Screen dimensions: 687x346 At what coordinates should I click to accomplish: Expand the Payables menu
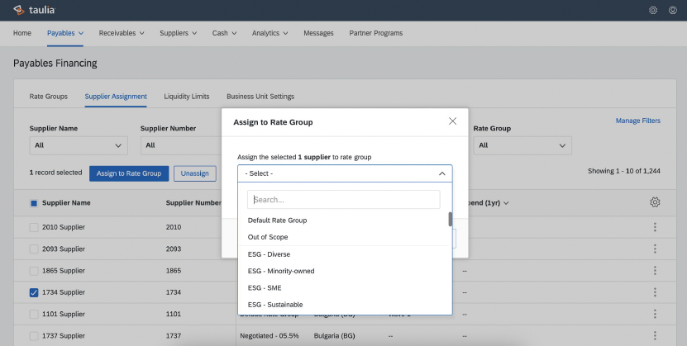[65, 33]
